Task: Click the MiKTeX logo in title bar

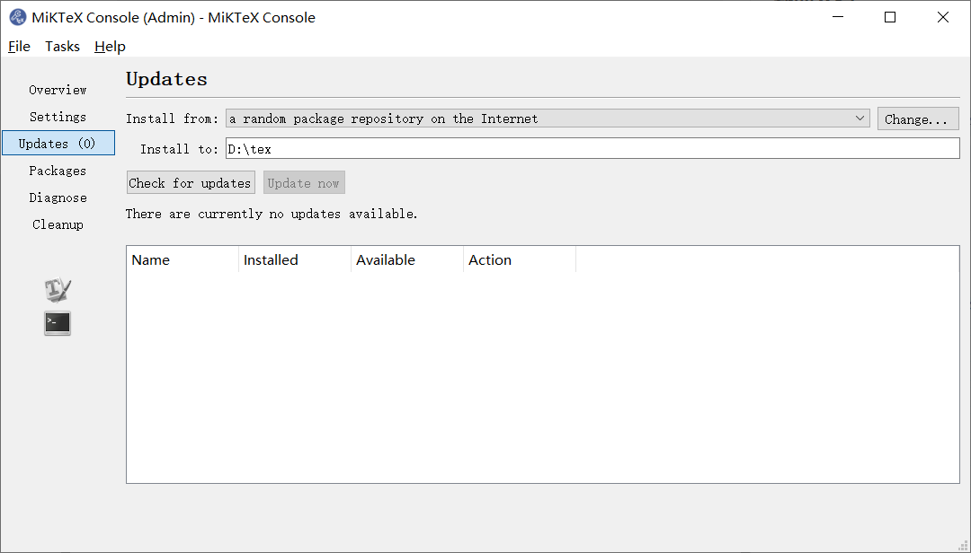Action: [17, 17]
